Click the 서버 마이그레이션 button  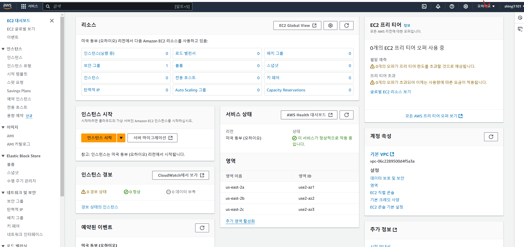pos(152,138)
